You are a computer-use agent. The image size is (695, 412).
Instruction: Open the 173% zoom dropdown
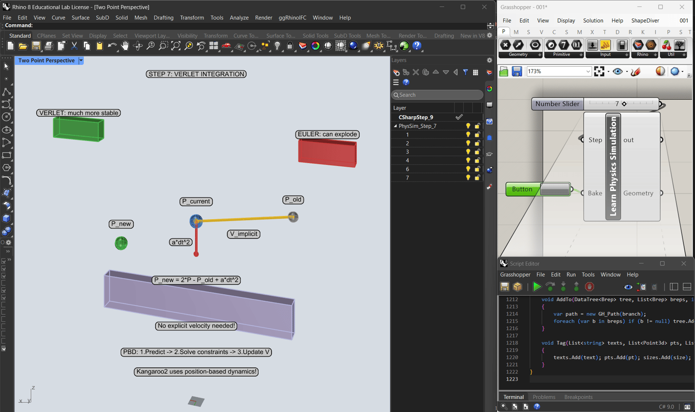point(588,71)
